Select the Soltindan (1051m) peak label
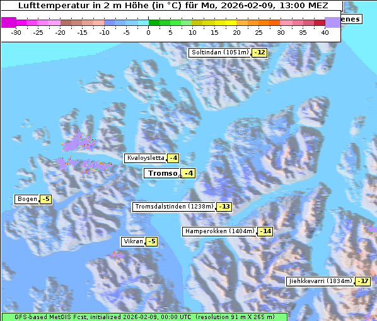The height and width of the screenshot is (321, 377). 220,52
